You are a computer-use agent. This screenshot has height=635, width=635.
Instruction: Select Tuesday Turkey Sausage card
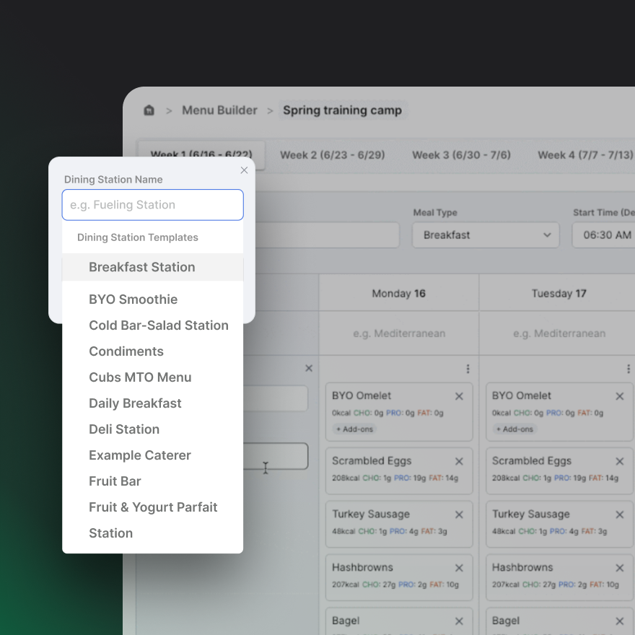pos(559,524)
